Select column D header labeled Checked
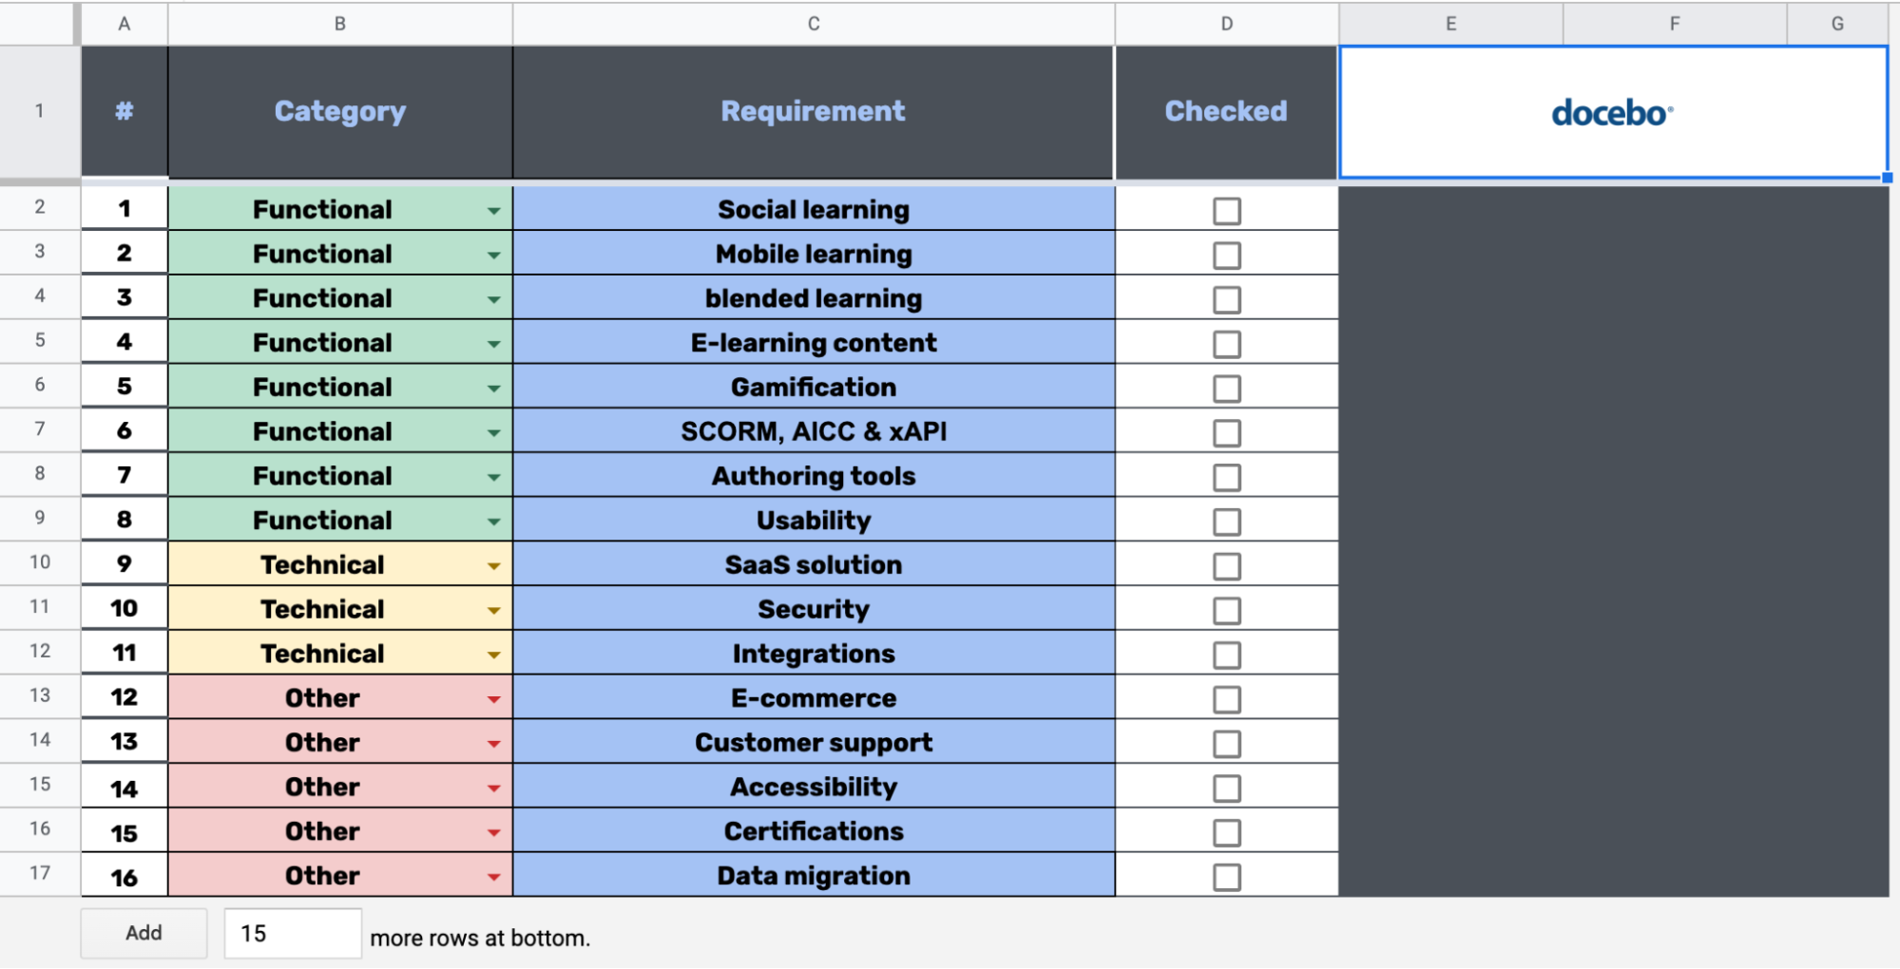The width and height of the screenshot is (1900, 969). 1226,111
